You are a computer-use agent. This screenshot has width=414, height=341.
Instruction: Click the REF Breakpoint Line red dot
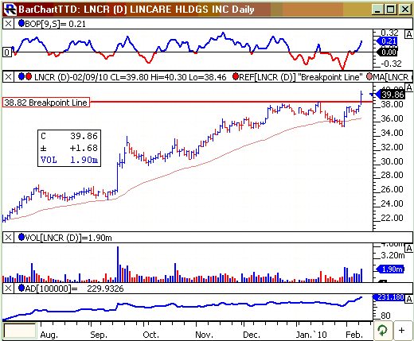coord(236,77)
